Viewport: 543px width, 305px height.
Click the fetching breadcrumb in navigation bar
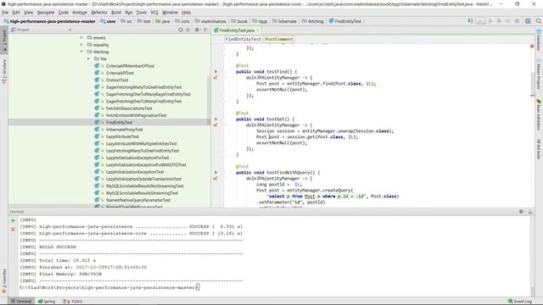click(x=313, y=21)
